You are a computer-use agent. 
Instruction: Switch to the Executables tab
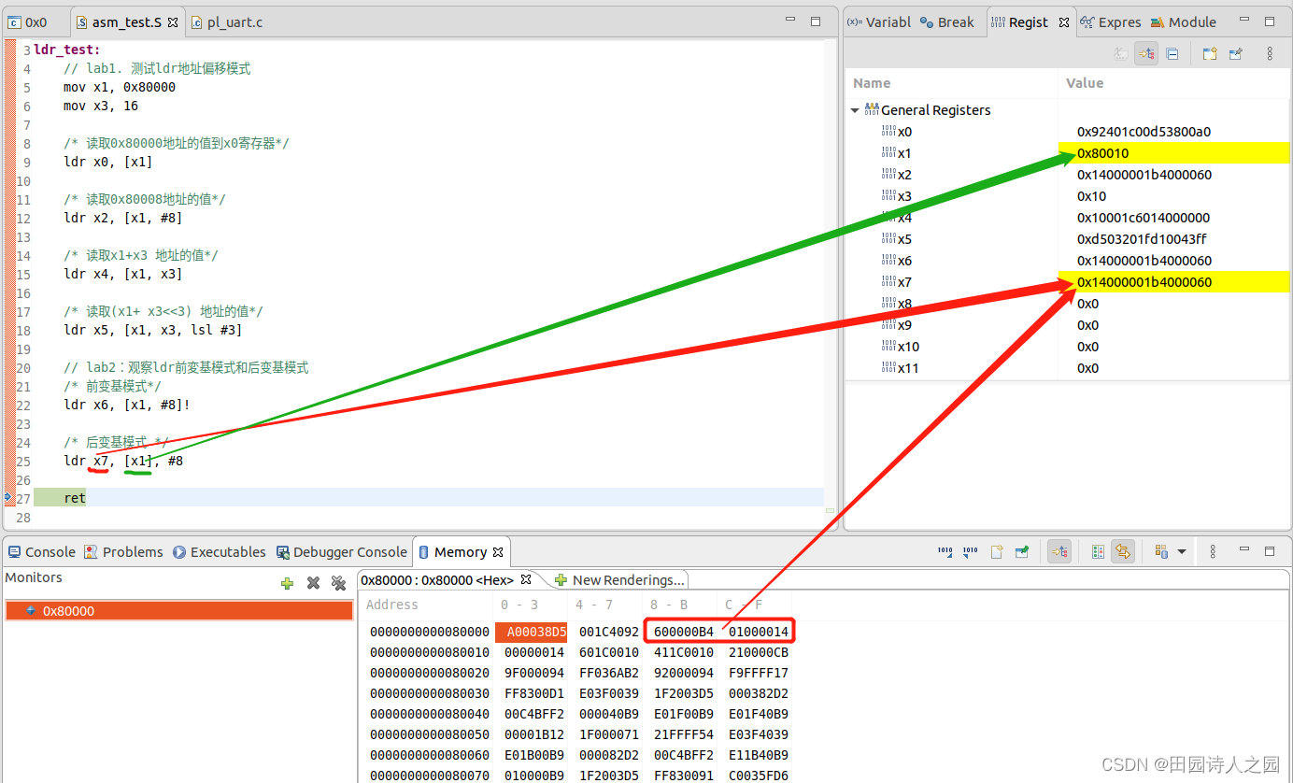pyautogui.click(x=220, y=552)
